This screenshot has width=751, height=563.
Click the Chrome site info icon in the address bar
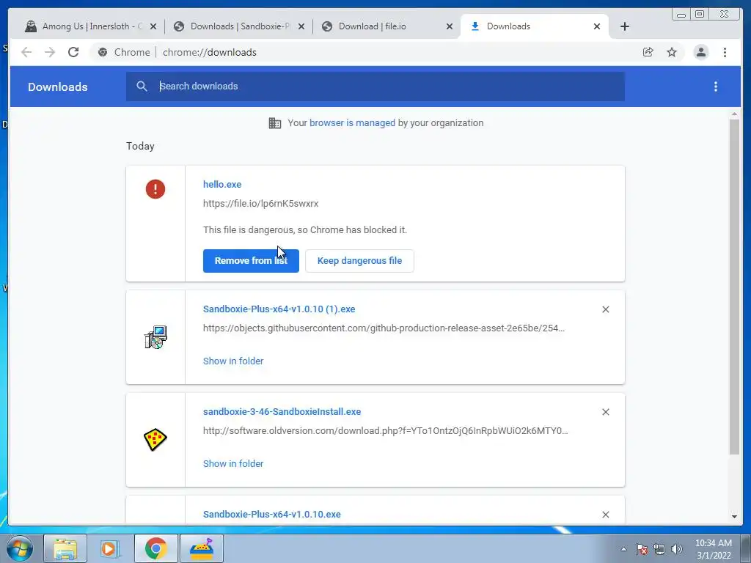point(103,52)
